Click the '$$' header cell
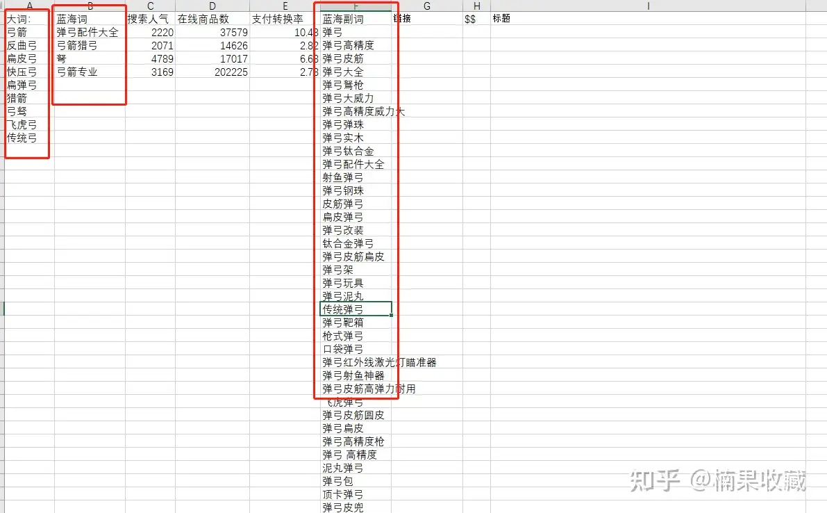 [477, 19]
